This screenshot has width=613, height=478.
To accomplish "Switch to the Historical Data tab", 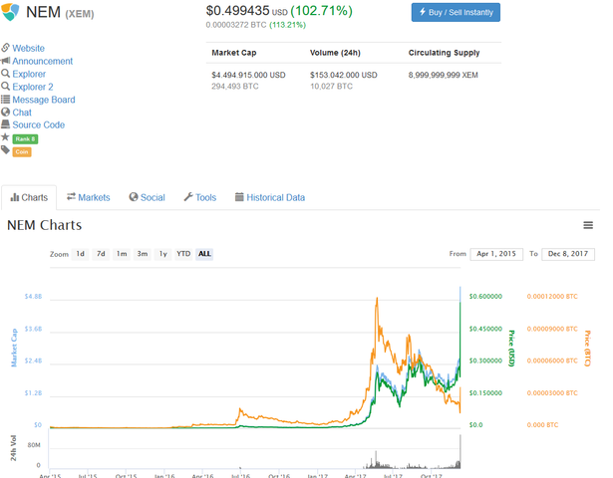I will coord(270,197).
